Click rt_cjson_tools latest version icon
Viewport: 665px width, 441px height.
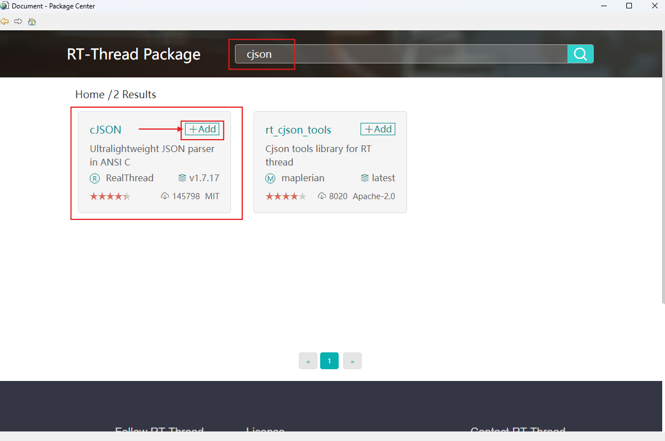pyautogui.click(x=365, y=178)
